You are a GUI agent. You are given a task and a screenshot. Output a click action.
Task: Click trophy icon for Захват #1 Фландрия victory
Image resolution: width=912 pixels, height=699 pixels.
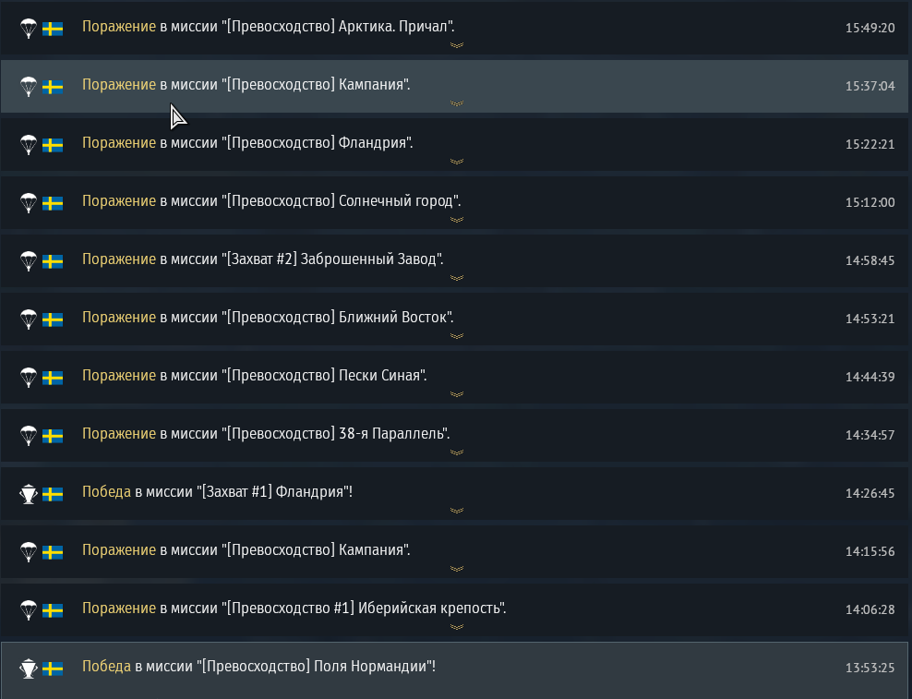coord(29,494)
